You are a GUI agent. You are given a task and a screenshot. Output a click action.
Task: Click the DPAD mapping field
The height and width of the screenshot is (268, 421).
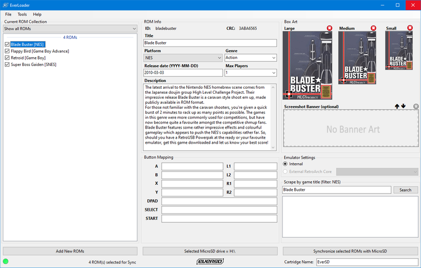[219, 201]
